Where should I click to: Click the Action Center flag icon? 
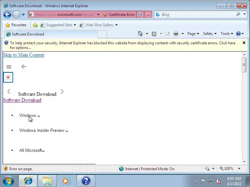coord(203,181)
